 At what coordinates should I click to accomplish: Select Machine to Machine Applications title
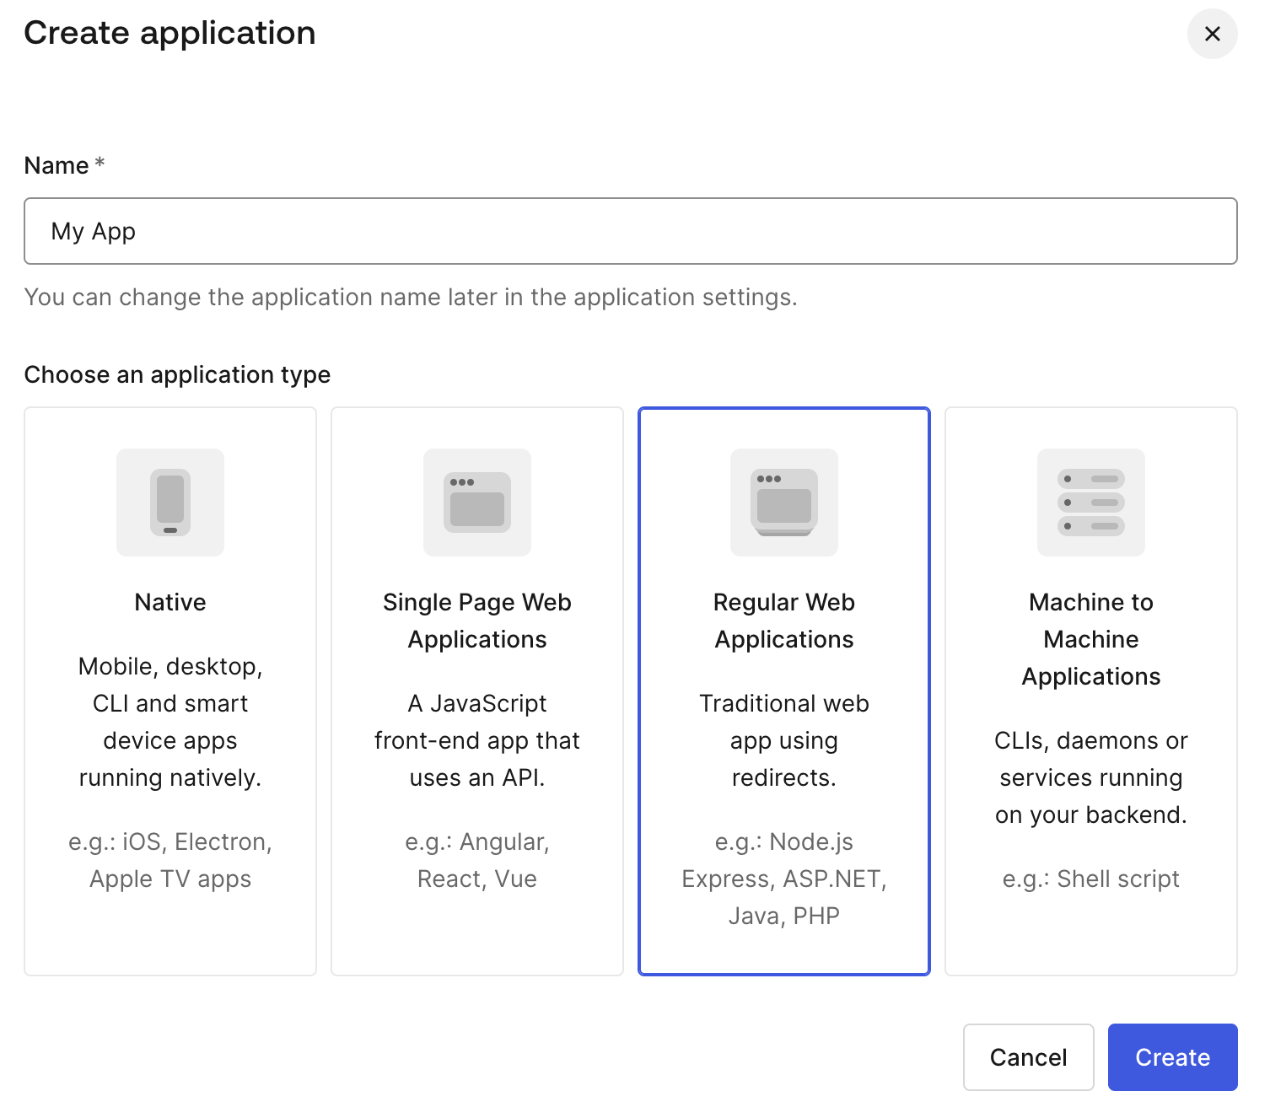point(1091,639)
